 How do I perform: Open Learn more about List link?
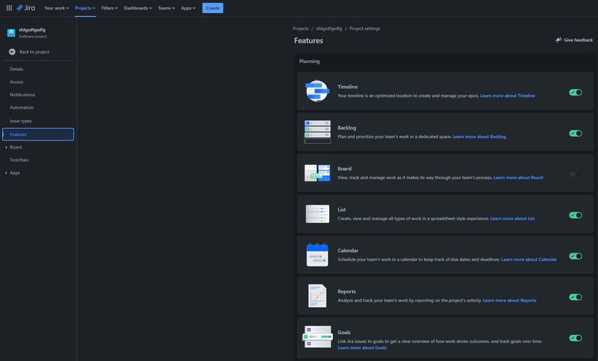click(512, 219)
